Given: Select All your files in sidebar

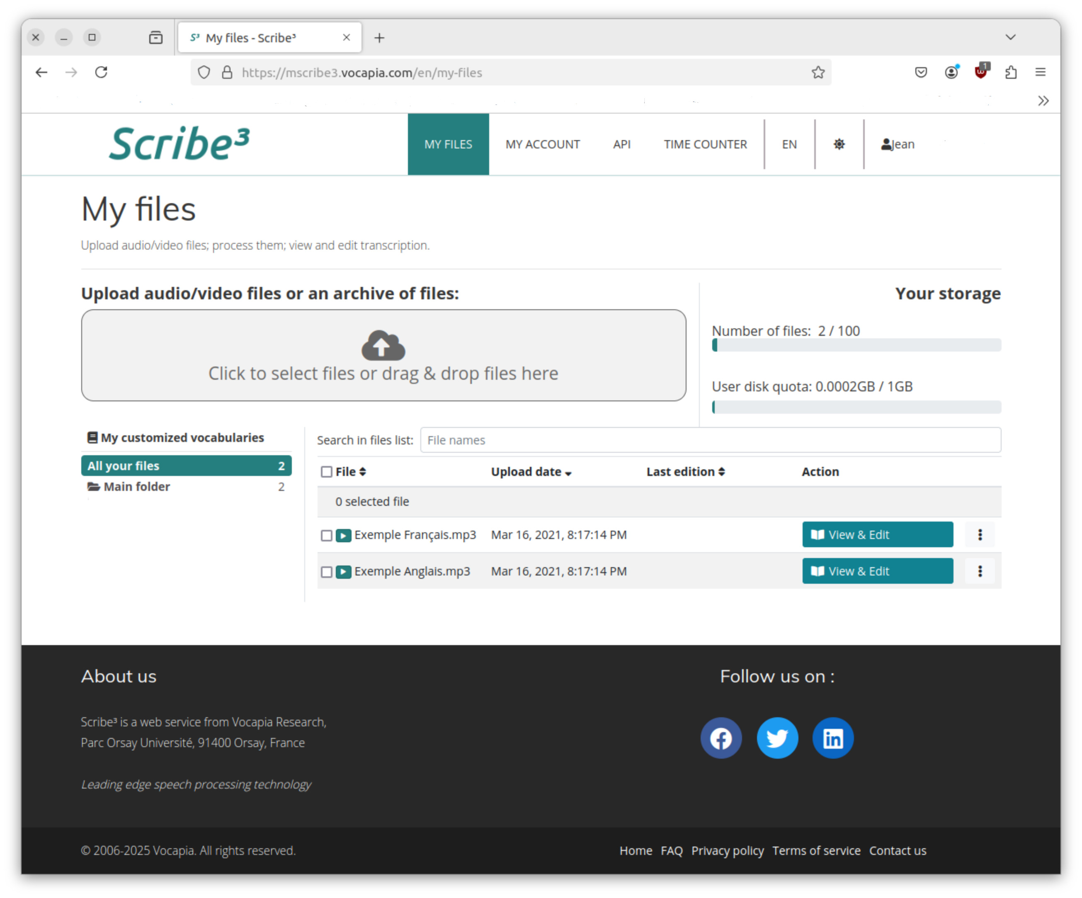Looking at the screenshot, I should (186, 466).
